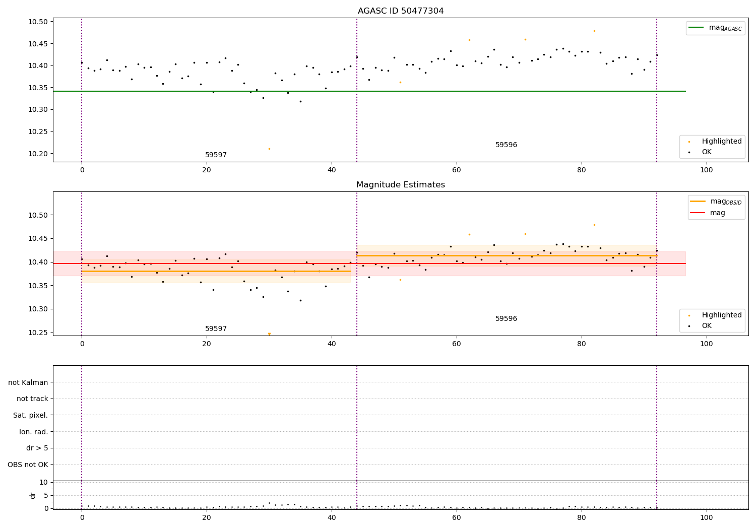Screen dimensions: 756x529
Task: Click the 'AGASC ID 50477304' plot title
Action: coord(401,11)
